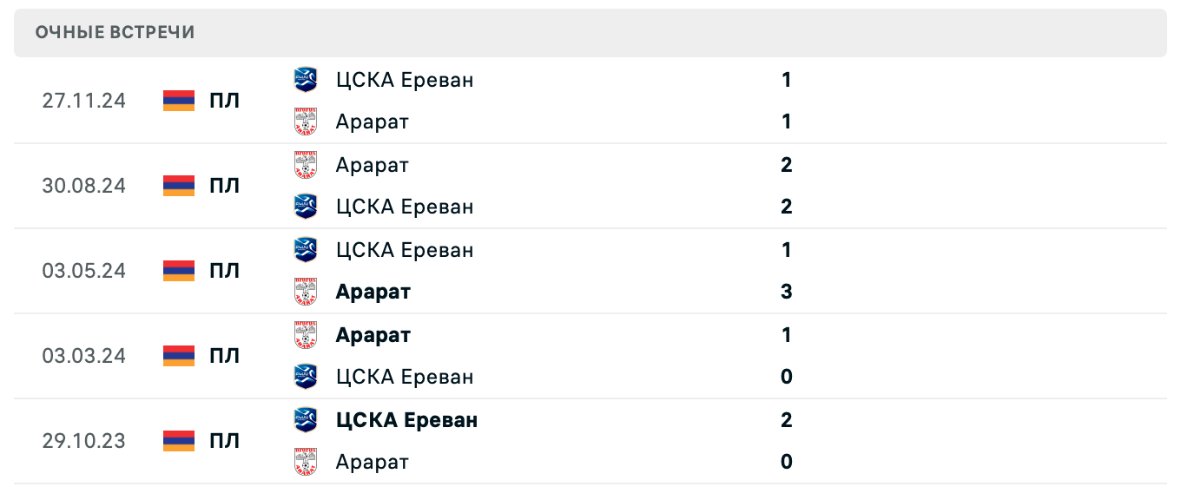Image resolution: width=1181 pixels, height=500 pixels.
Task: Click the Арарат badge in the bottom row
Action: click(x=306, y=461)
